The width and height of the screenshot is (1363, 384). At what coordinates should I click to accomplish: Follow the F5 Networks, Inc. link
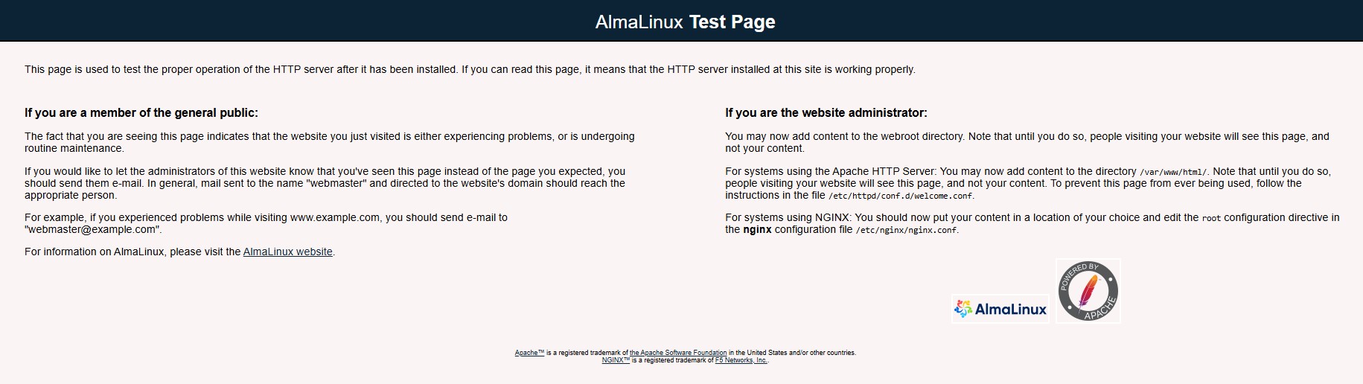tap(741, 360)
